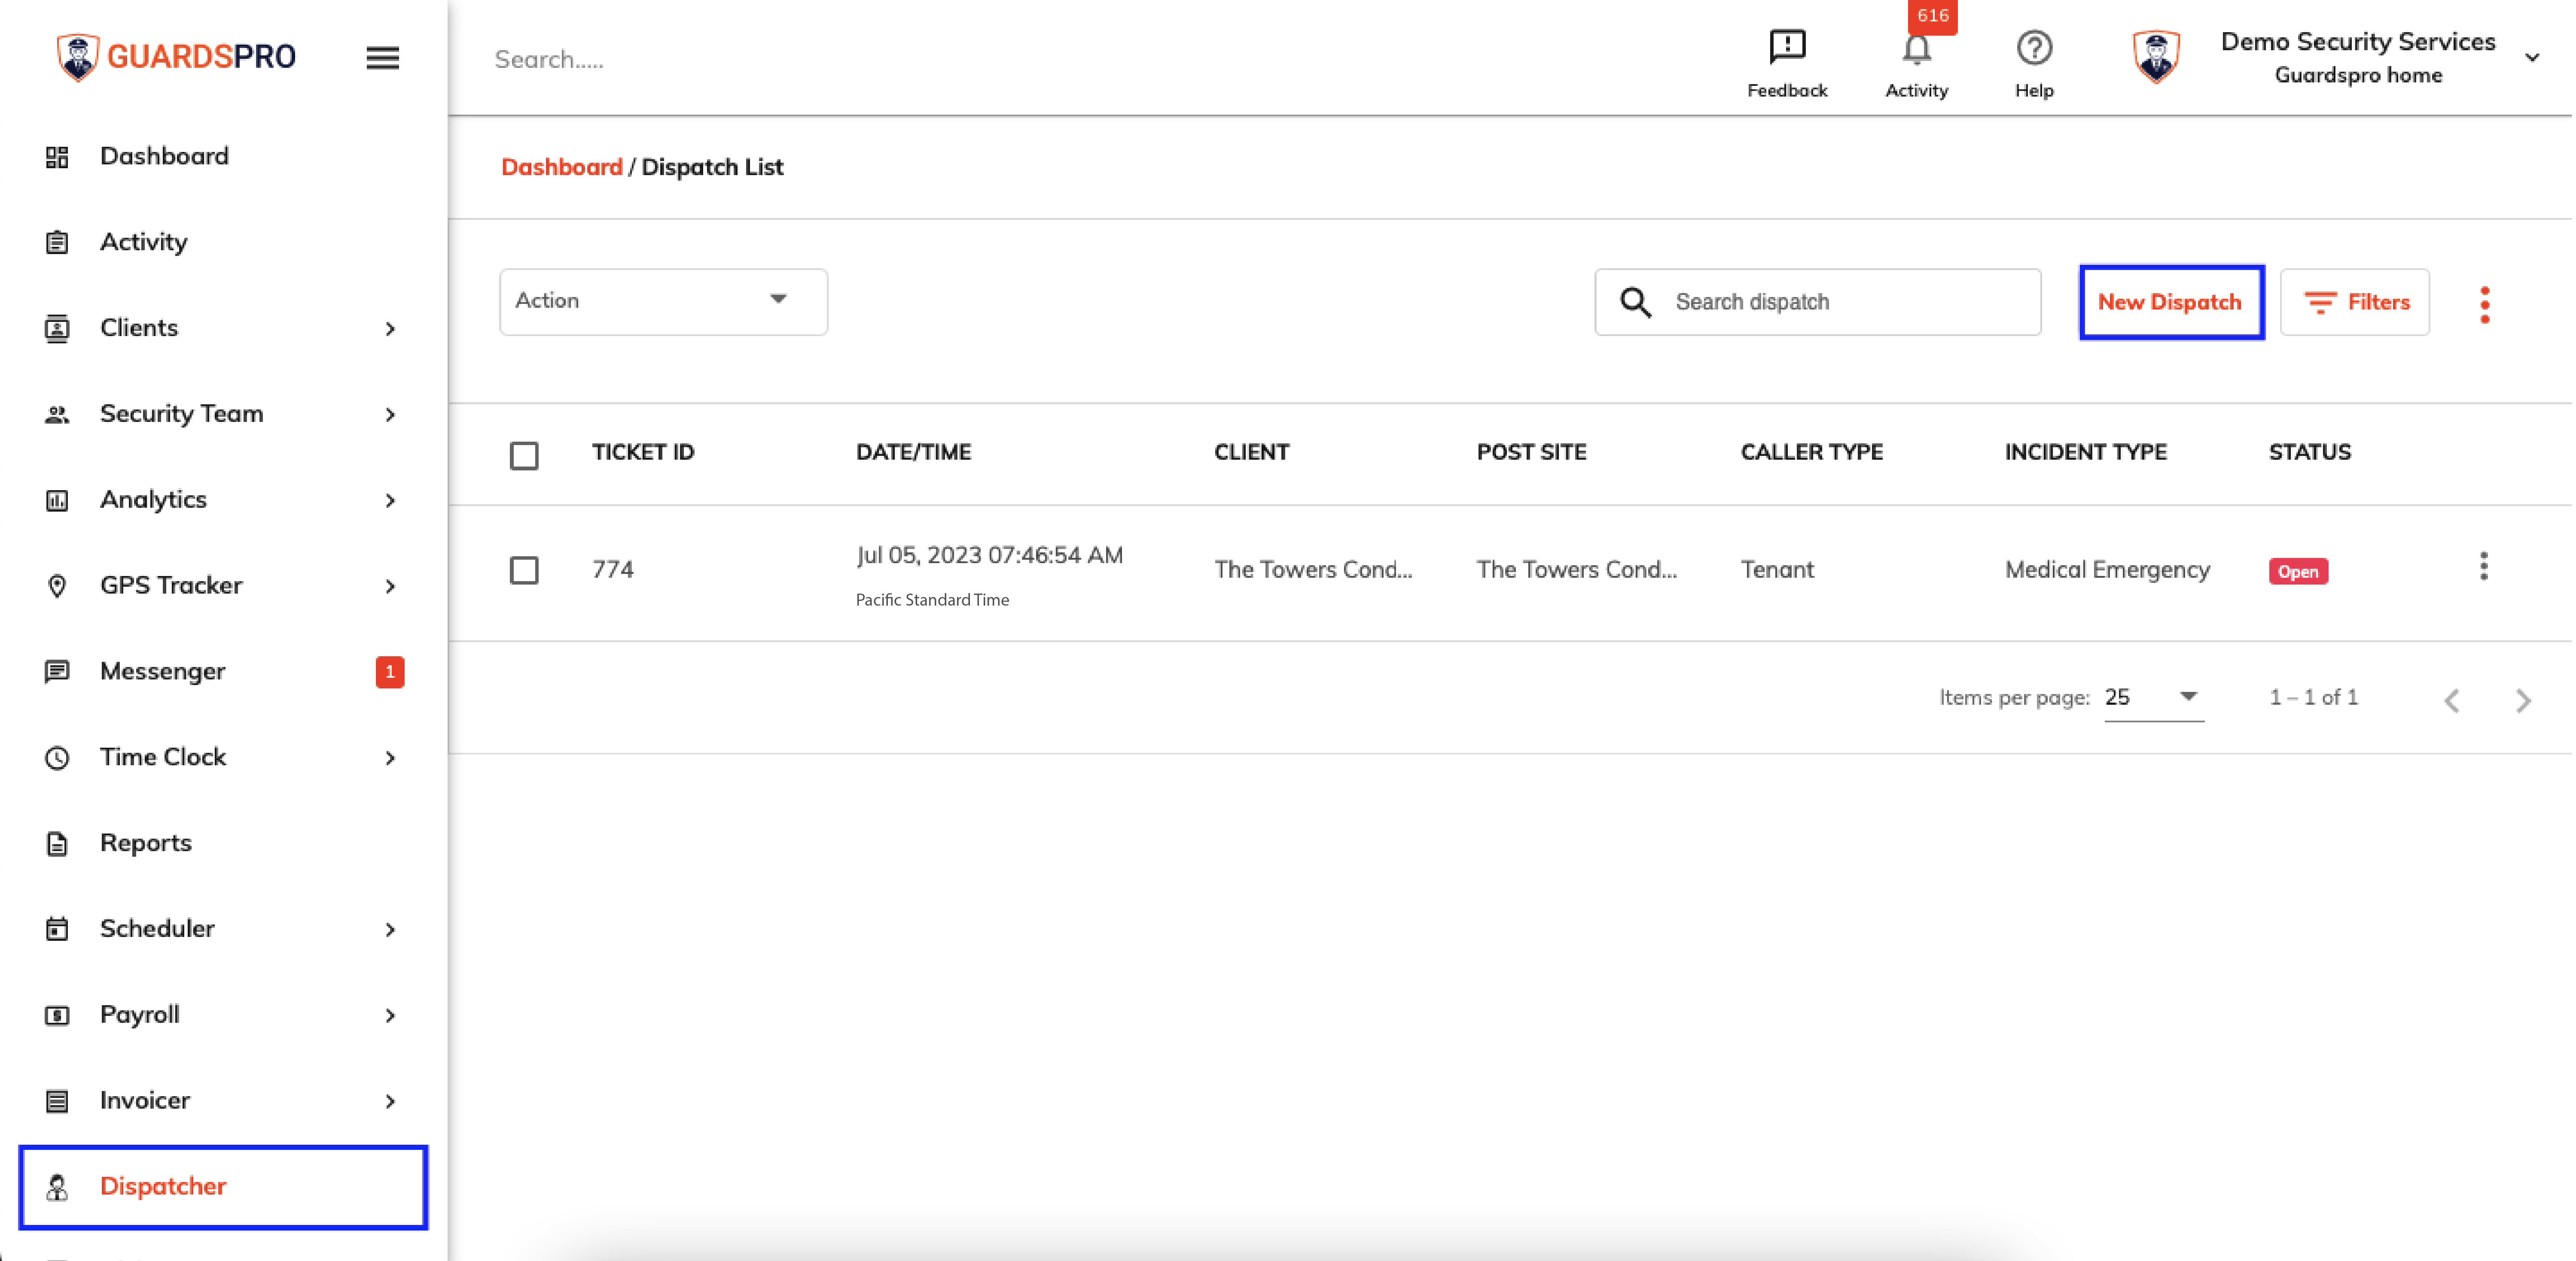Open the Time Clock section
The width and height of the screenshot is (2576, 1261).
click(163, 756)
